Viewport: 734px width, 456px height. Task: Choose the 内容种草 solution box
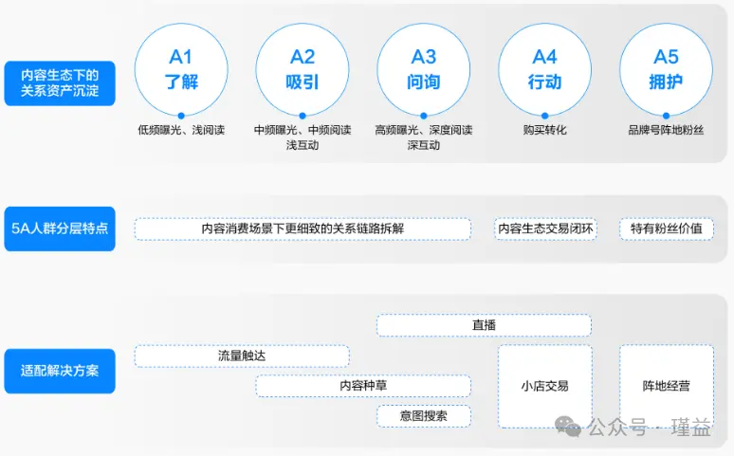(363, 386)
